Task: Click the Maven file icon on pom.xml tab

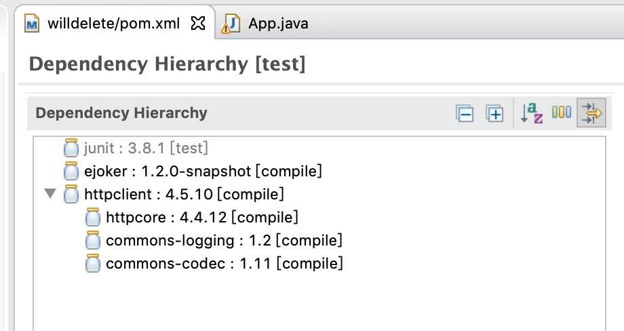Action: coord(32,24)
